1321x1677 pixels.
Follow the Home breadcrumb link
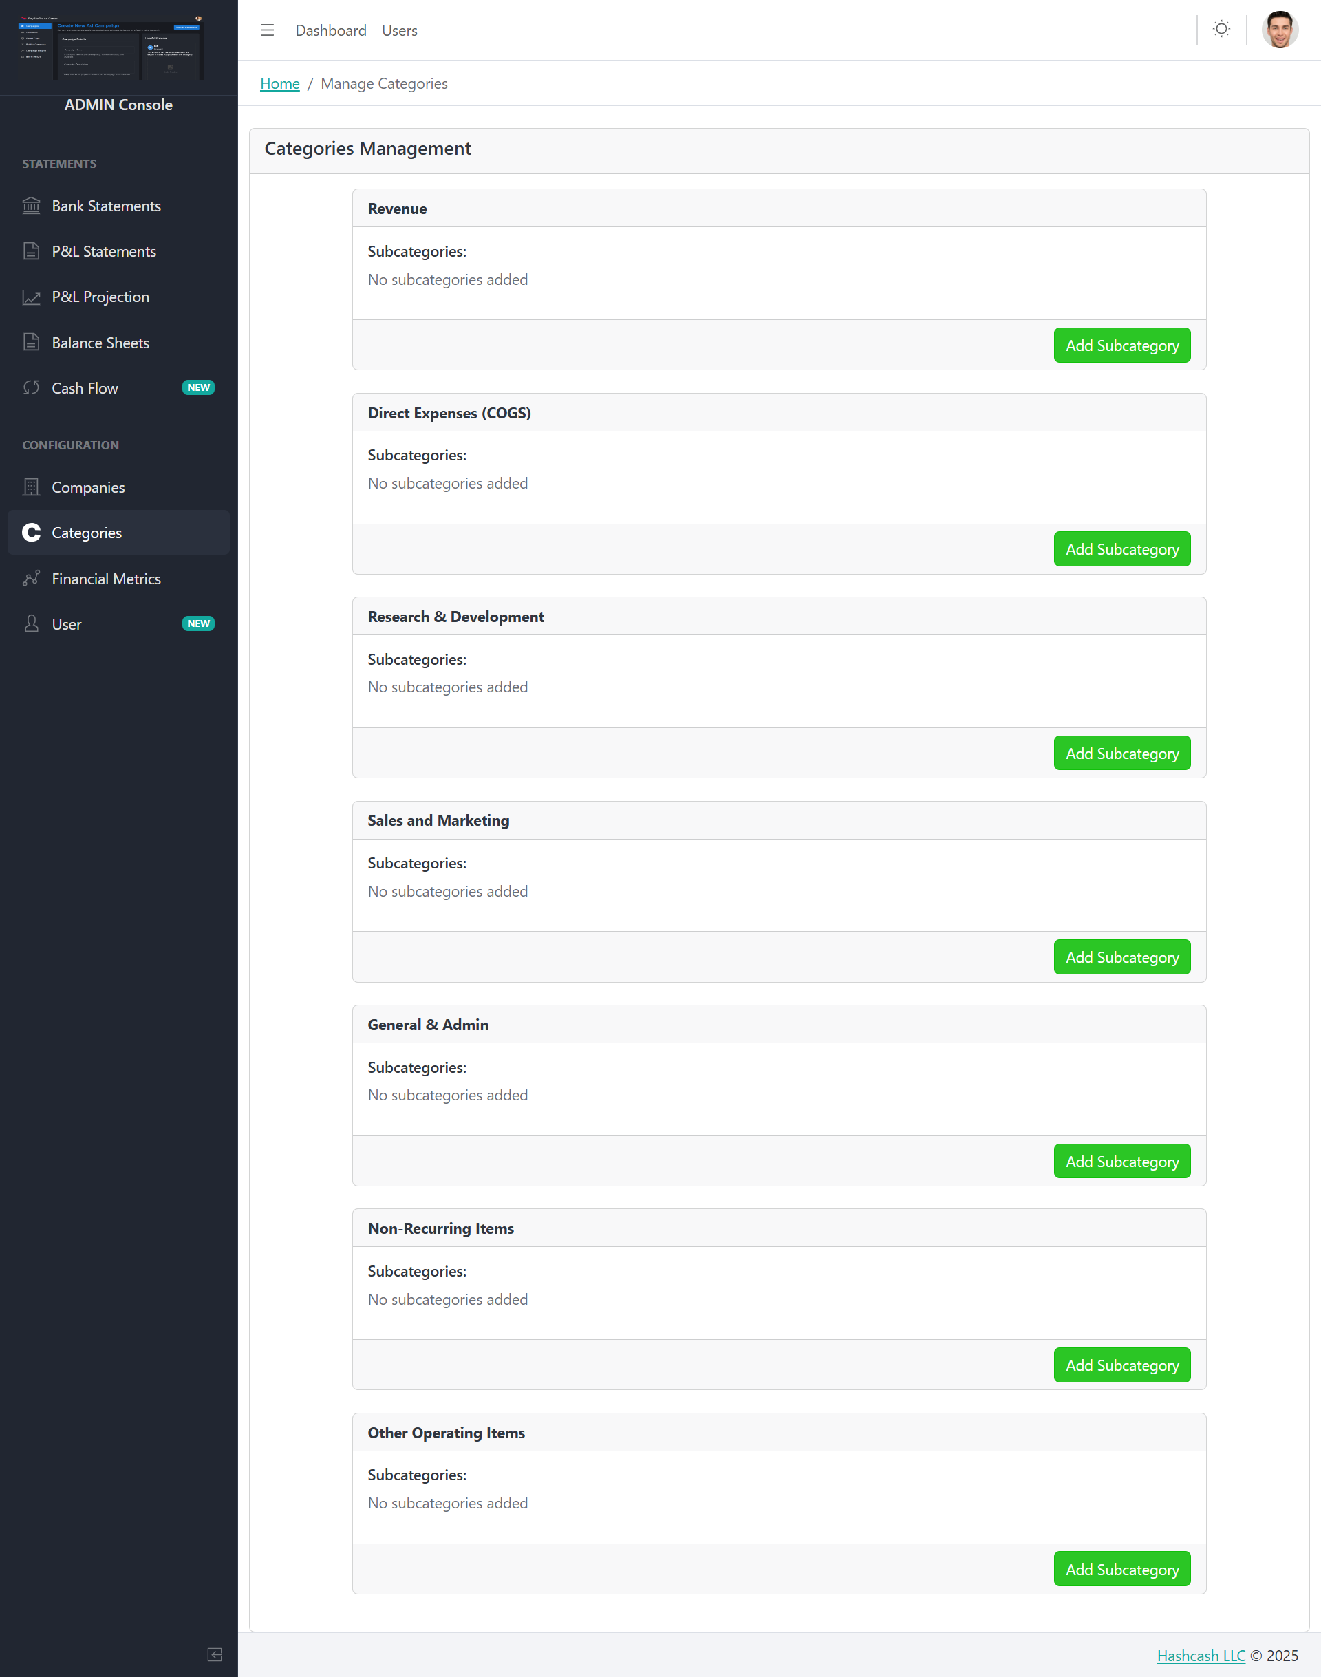coord(279,83)
